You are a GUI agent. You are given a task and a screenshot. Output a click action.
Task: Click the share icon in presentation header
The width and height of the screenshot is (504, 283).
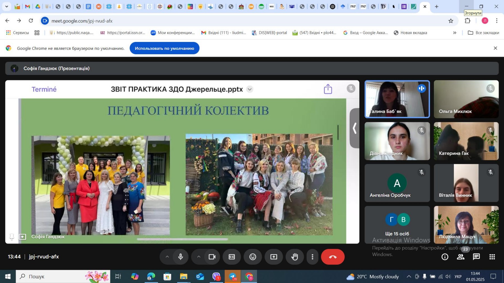[328, 89]
